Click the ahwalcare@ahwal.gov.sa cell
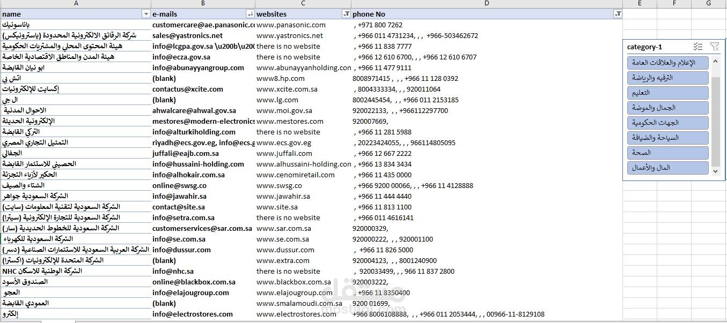727x323 pixels. click(x=203, y=110)
